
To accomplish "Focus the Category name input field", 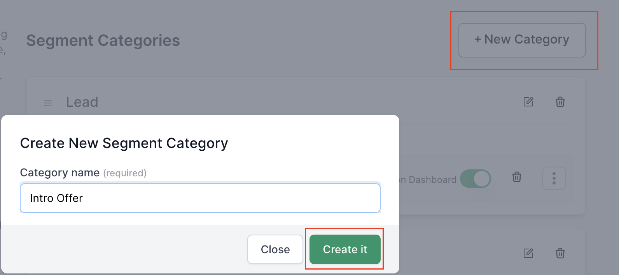I will (200, 198).
